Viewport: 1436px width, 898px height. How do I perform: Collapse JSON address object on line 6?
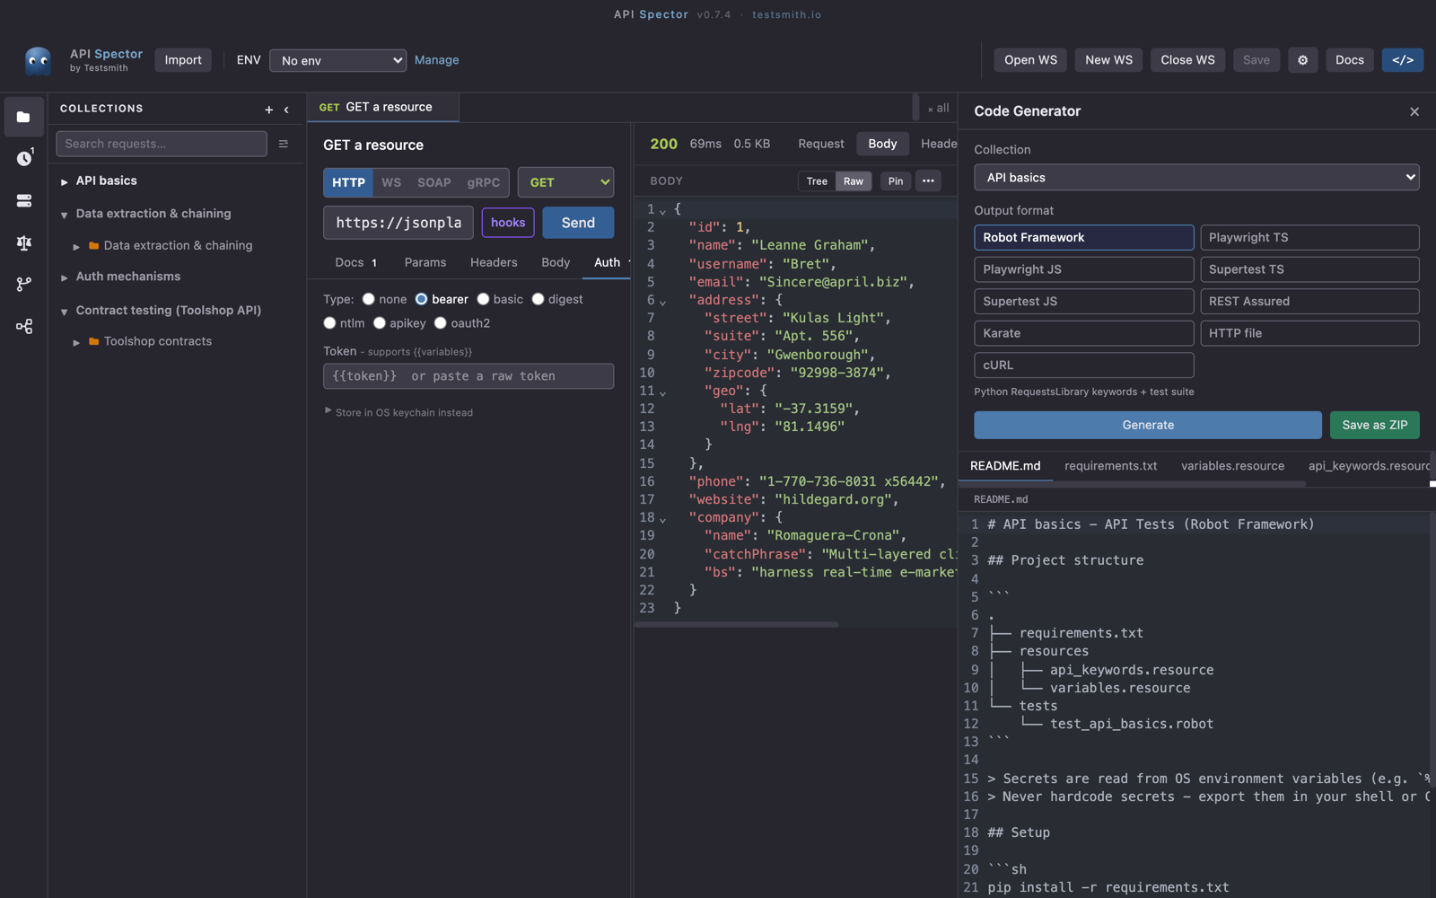(663, 302)
